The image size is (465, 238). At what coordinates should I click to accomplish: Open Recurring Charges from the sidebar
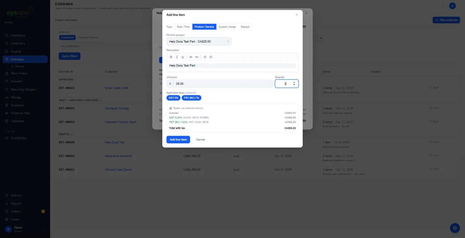click(x=23, y=90)
